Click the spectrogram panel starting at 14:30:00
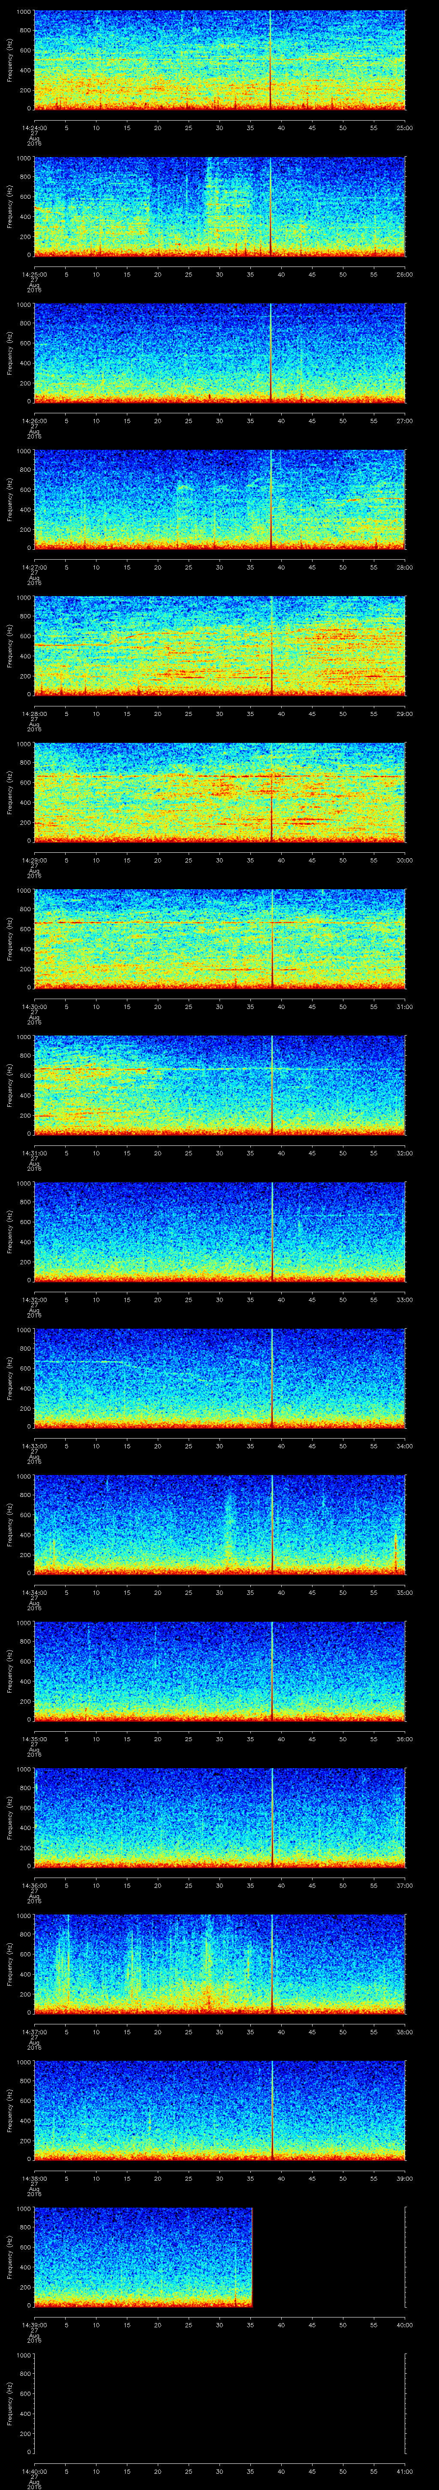Image resolution: width=439 pixels, height=2490 pixels. click(219, 939)
